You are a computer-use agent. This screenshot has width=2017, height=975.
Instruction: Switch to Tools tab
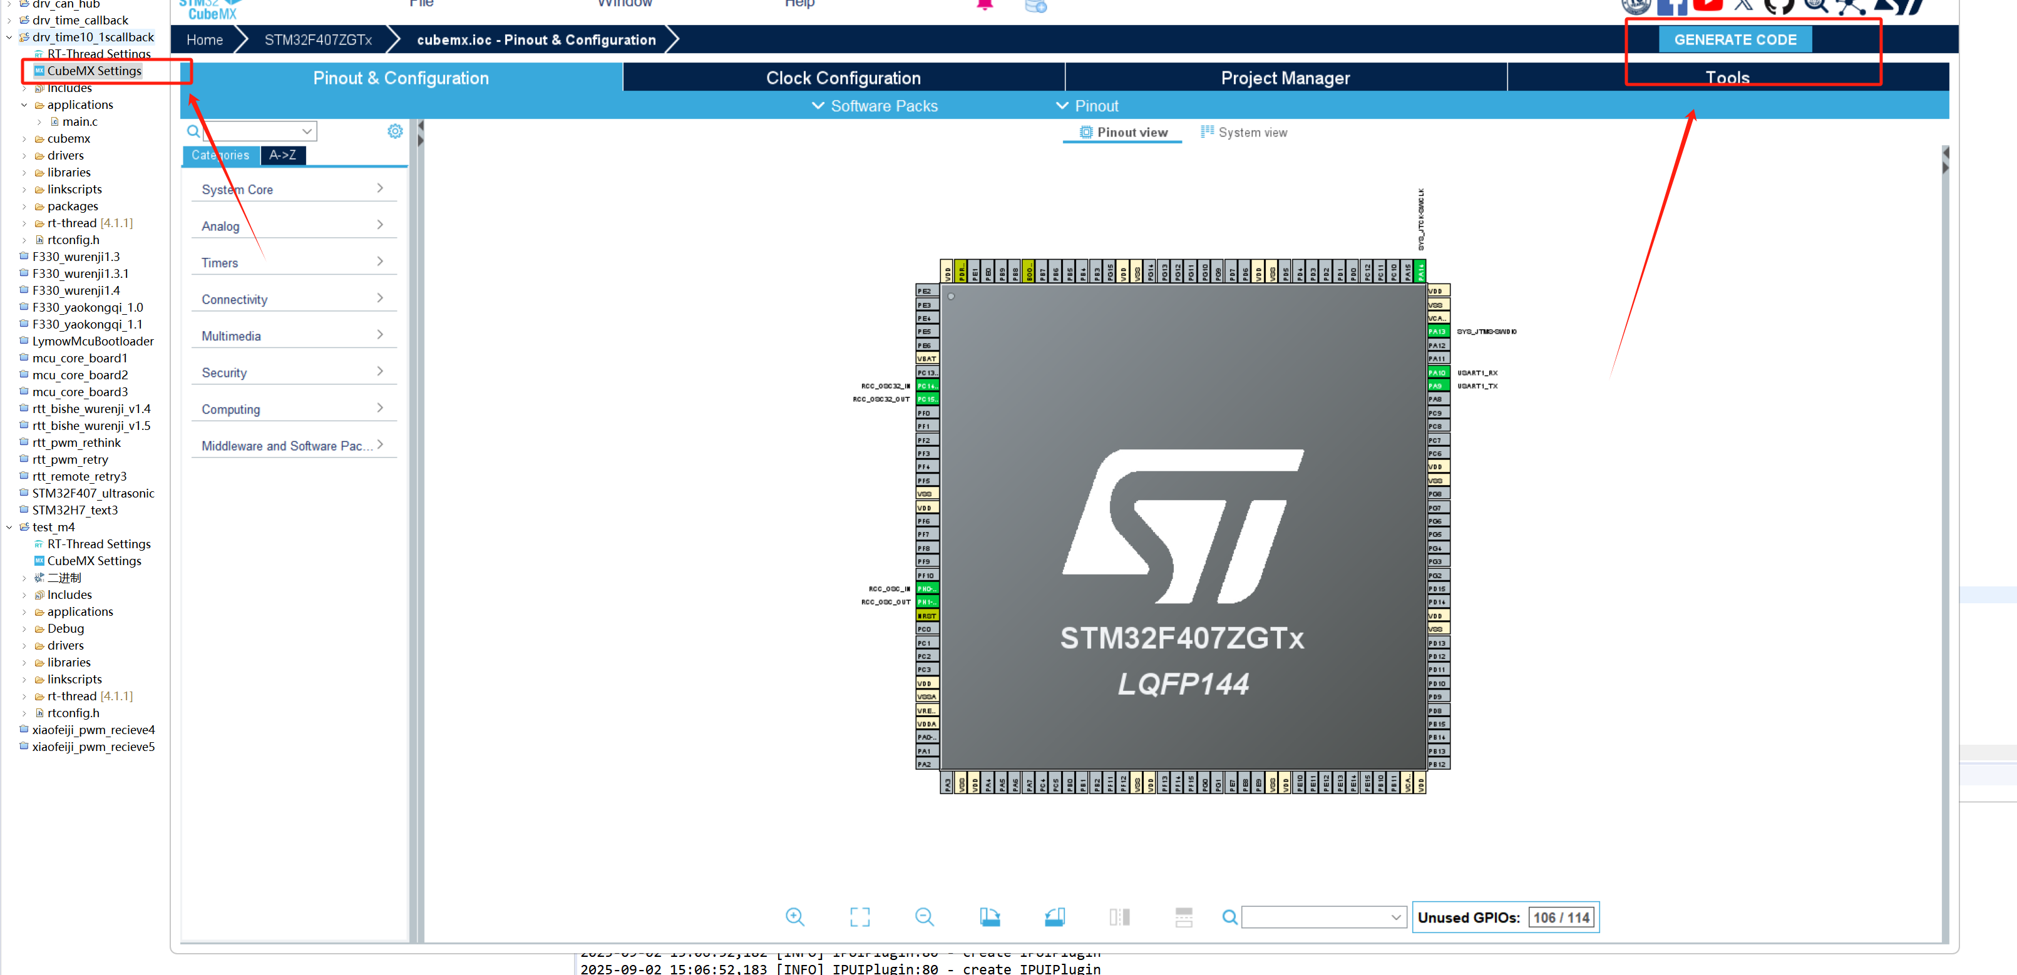1727,78
